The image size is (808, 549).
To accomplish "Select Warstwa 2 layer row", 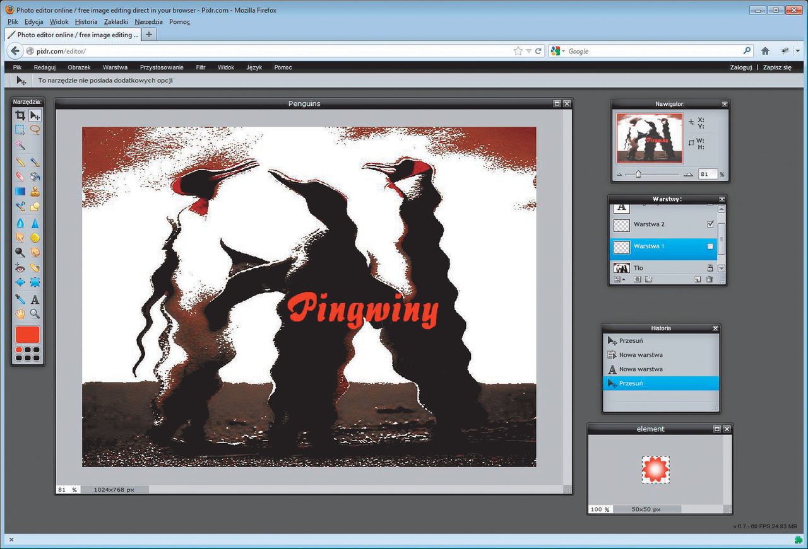I will (663, 224).
